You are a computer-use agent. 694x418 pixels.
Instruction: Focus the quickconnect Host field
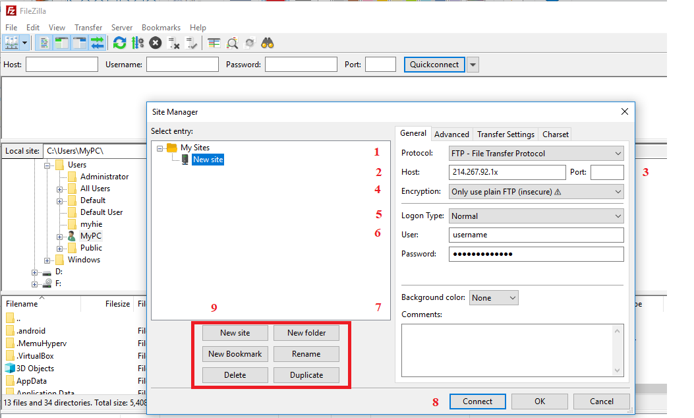click(62, 64)
